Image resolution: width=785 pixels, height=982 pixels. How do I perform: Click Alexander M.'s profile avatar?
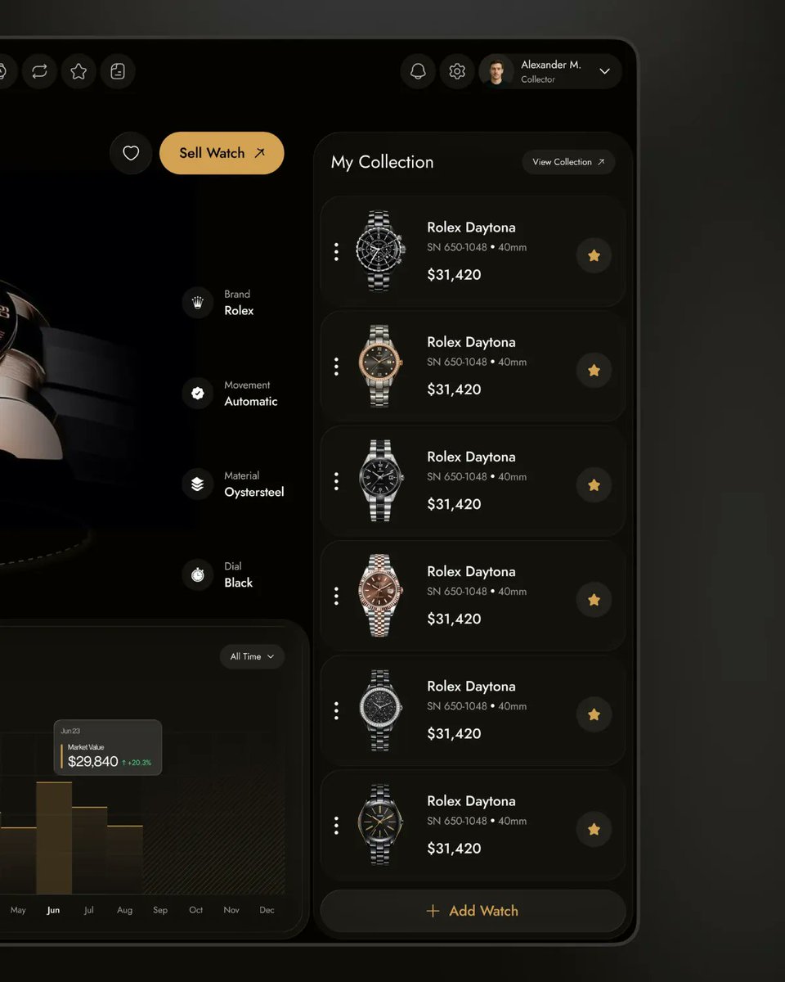coord(497,71)
